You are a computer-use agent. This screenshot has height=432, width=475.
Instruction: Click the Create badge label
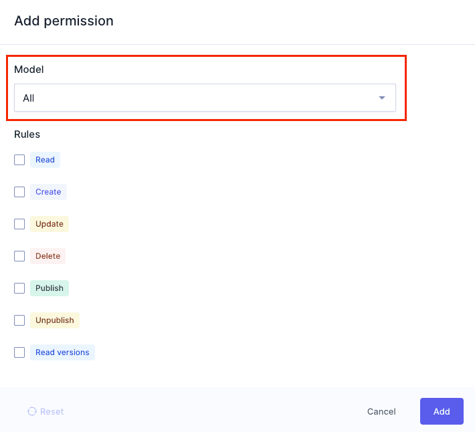pos(48,192)
